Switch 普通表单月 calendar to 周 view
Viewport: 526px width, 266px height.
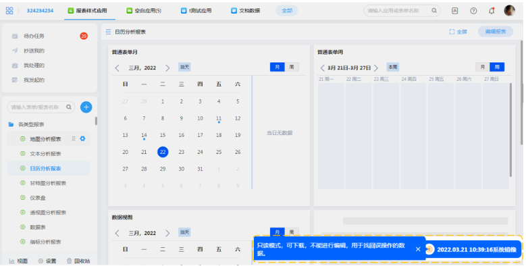292,67
